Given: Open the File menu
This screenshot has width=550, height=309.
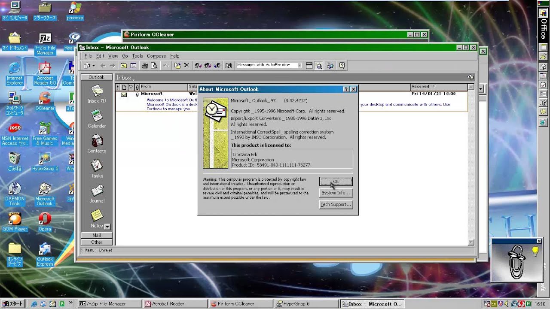Looking at the screenshot, I should [88, 56].
